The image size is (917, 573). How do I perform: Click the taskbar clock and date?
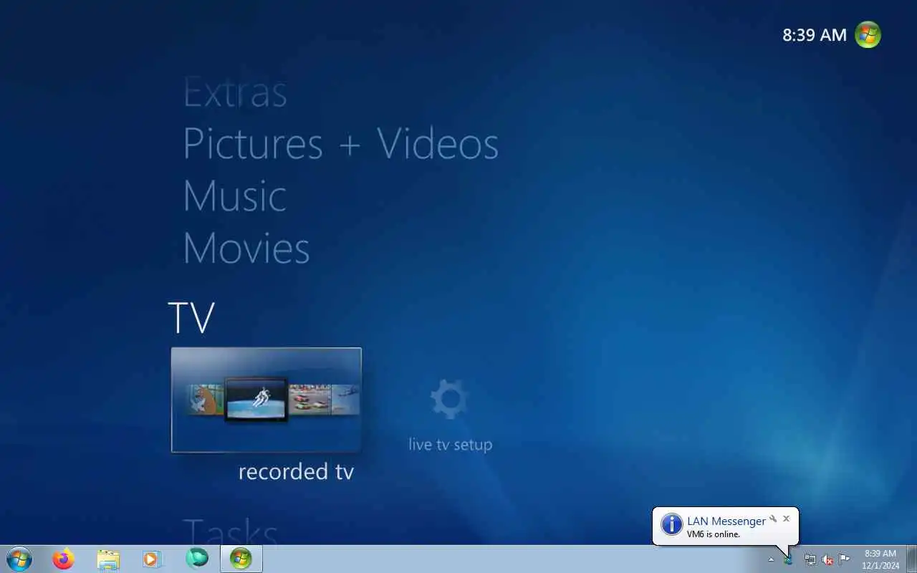[880, 559]
